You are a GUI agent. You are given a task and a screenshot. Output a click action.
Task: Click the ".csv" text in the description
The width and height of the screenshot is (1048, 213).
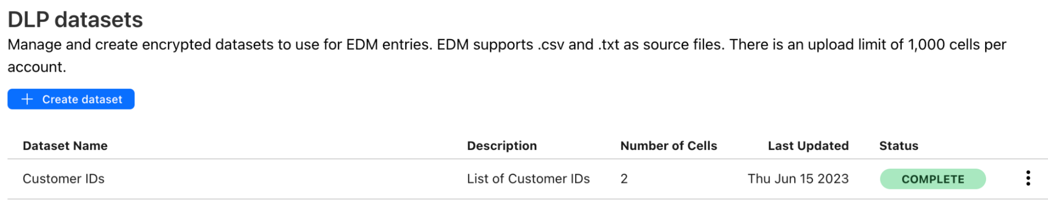[550, 45]
